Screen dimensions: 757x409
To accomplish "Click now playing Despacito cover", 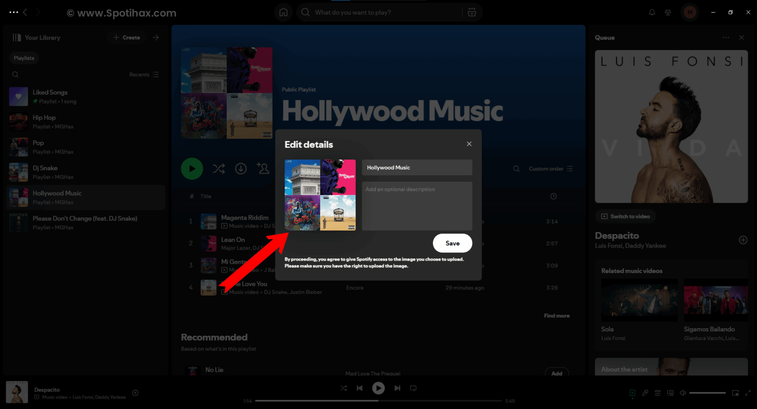I will (17, 392).
